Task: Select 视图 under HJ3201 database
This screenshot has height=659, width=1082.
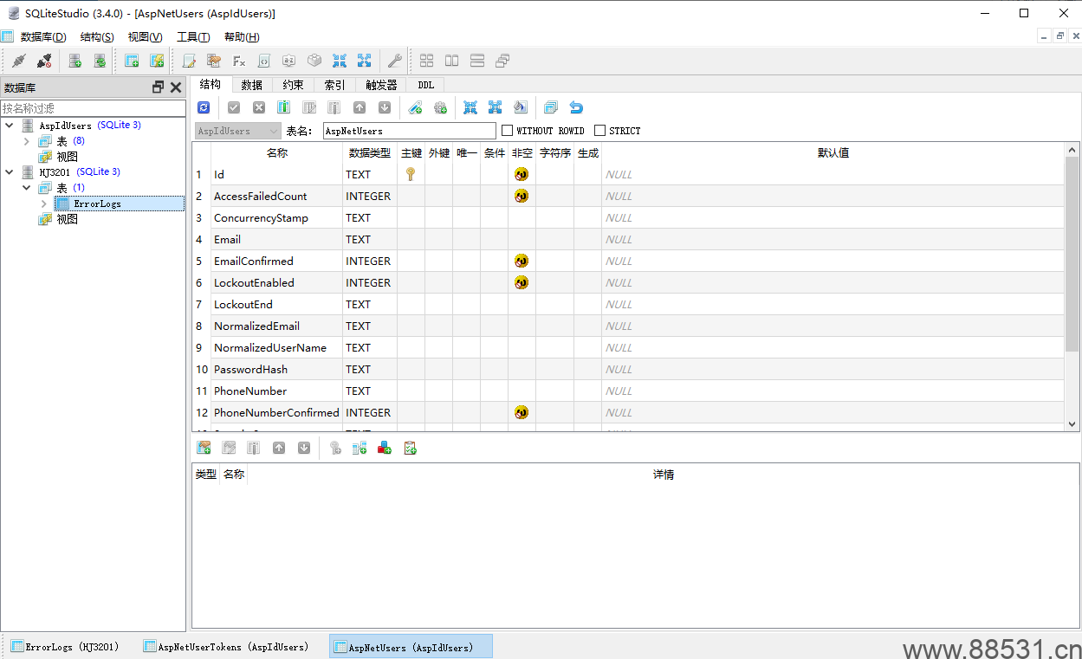Action: click(x=68, y=219)
